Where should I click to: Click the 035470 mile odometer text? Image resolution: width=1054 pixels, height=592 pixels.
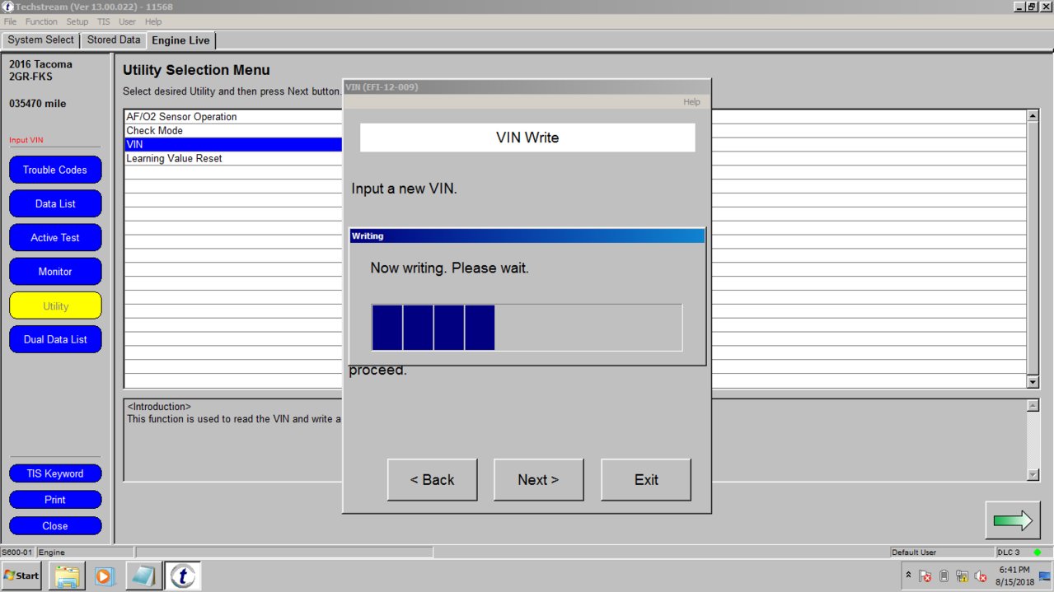click(x=38, y=104)
